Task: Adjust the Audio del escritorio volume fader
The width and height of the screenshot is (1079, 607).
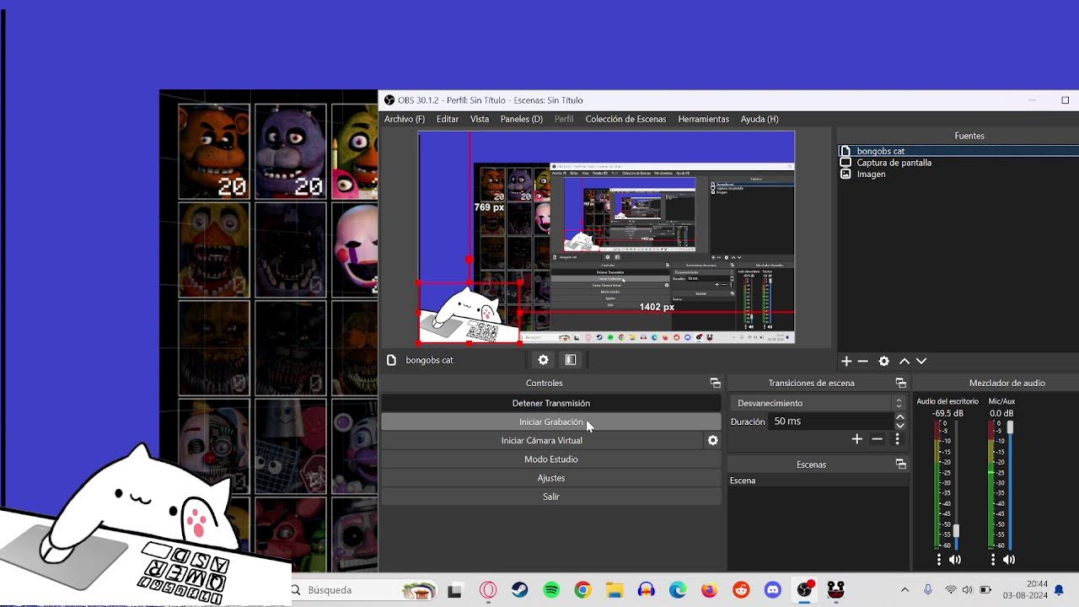Action: [x=956, y=532]
